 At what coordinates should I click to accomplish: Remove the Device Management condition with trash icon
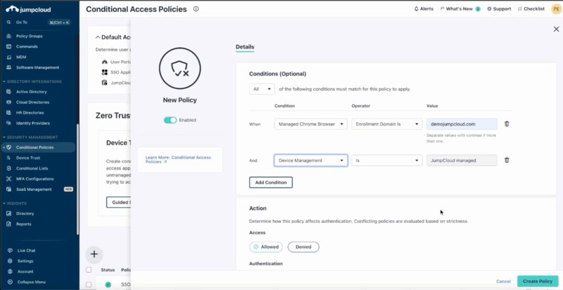[506, 161]
